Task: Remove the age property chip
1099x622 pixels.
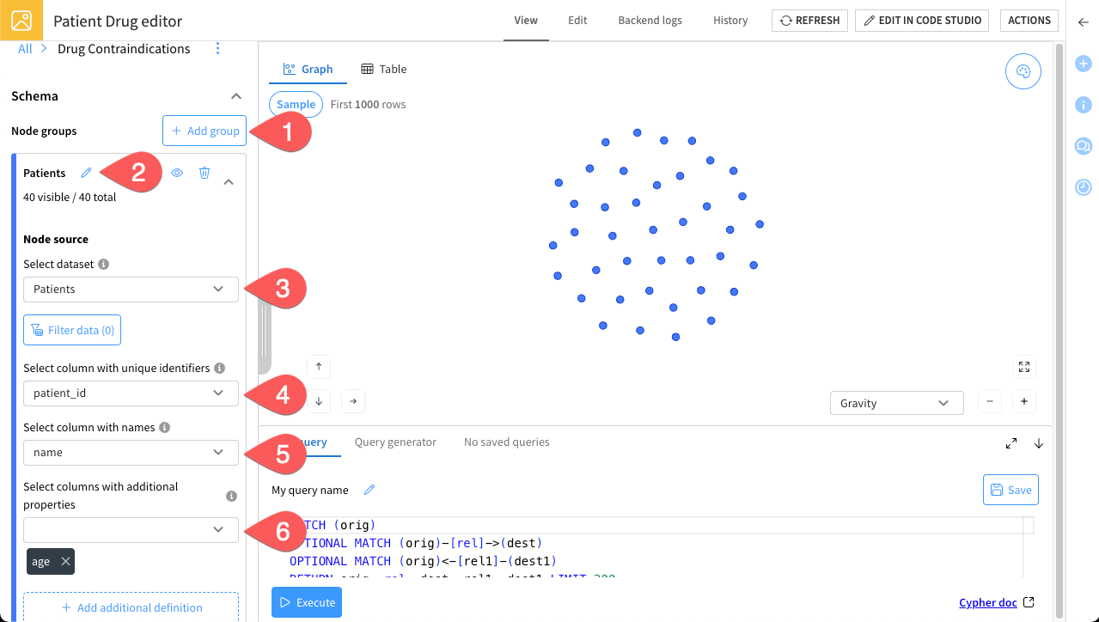Action: coord(64,561)
